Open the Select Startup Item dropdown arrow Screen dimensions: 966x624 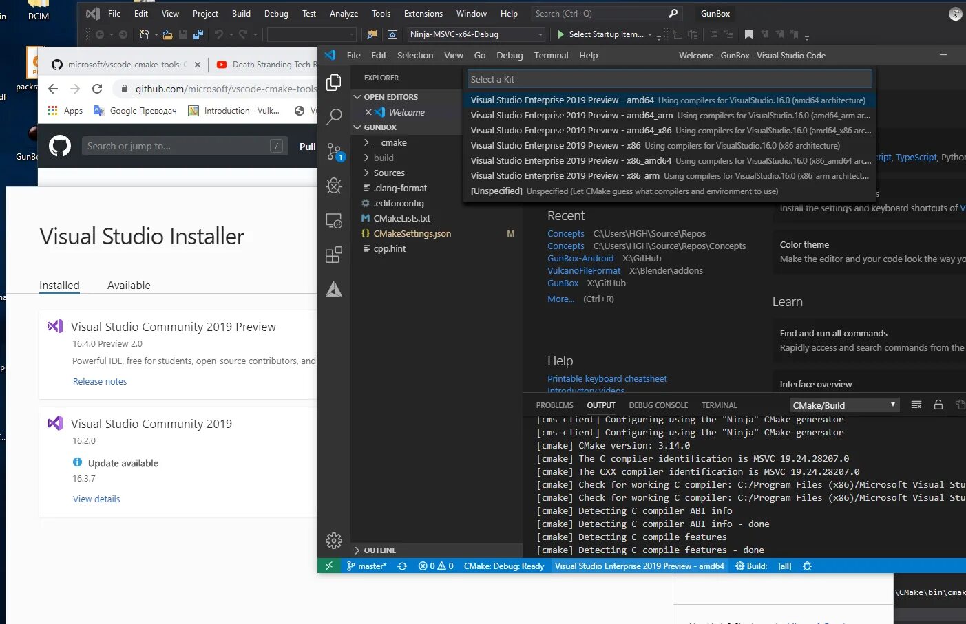coord(649,34)
